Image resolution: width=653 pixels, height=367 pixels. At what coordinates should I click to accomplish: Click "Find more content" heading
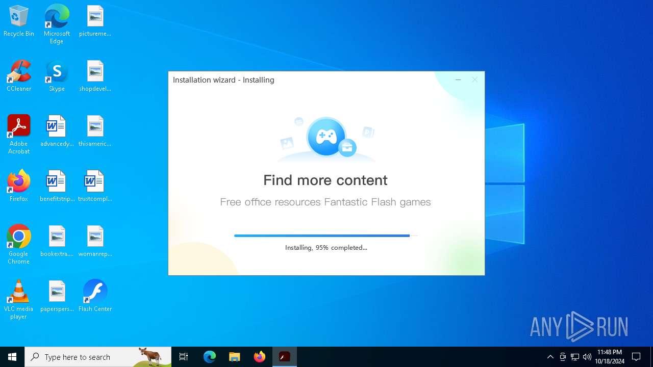[x=325, y=180]
